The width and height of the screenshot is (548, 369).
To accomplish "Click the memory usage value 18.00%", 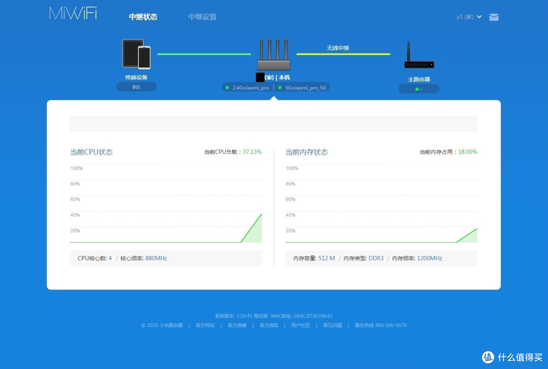I will coord(468,152).
